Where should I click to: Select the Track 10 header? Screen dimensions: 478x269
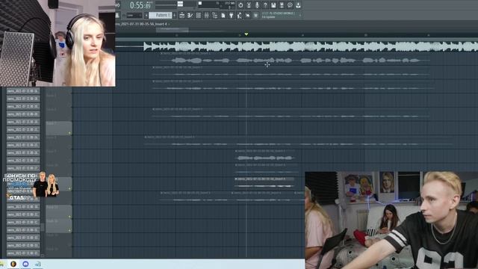[58, 170]
